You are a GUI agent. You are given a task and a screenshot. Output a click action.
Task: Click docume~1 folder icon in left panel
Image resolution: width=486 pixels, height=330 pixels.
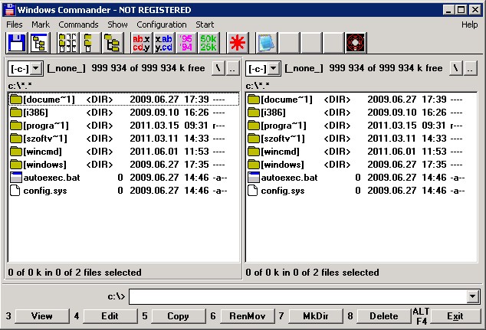click(x=15, y=100)
